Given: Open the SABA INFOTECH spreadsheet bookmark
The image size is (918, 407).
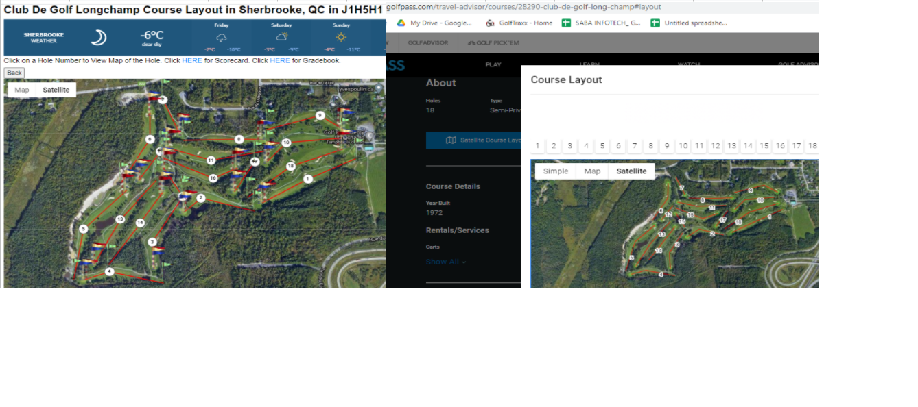Looking at the screenshot, I should 601,23.
